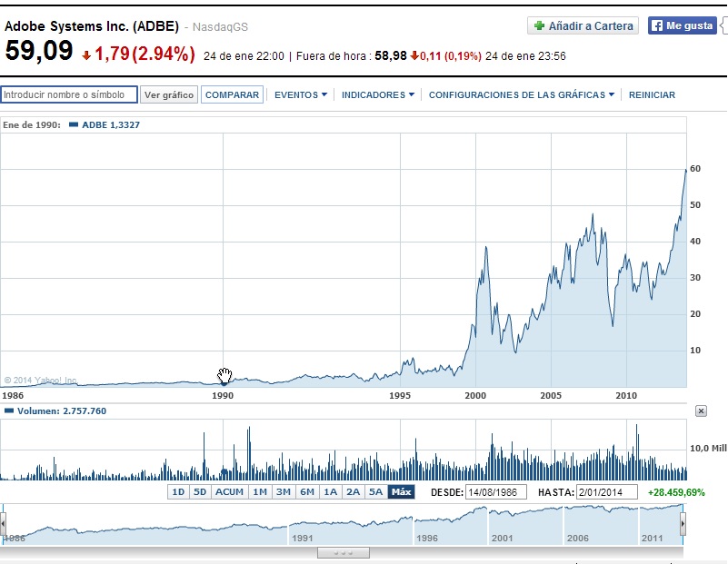Image resolution: width=728 pixels, height=564 pixels.
Task: Click the +28.459,69% change value
Action: click(x=676, y=492)
